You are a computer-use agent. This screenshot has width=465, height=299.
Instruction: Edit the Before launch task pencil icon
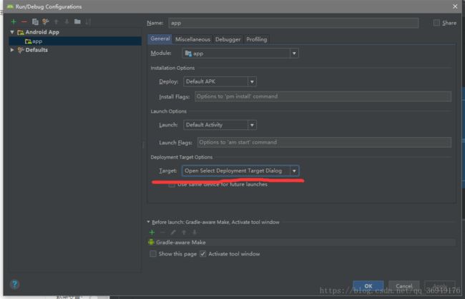coord(173,233)
